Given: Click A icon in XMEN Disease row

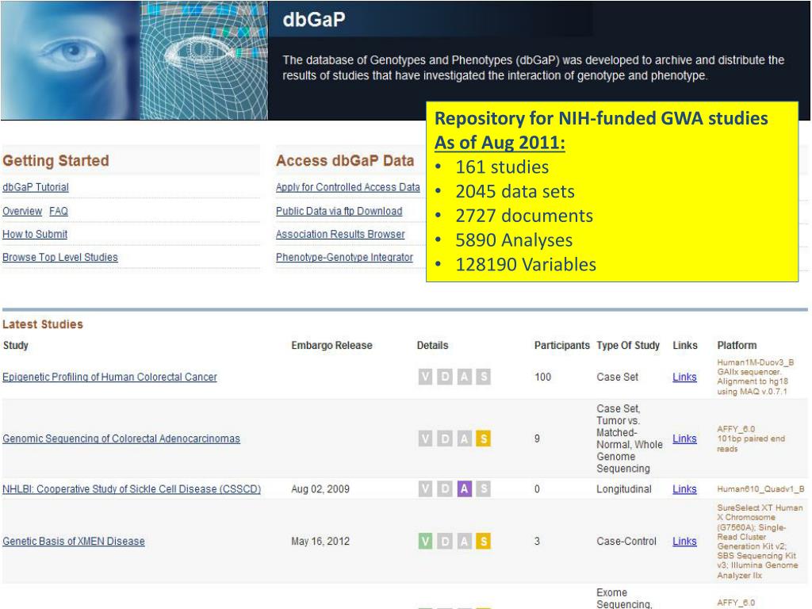Looking at the screenshot, I should tap(464, 541).
